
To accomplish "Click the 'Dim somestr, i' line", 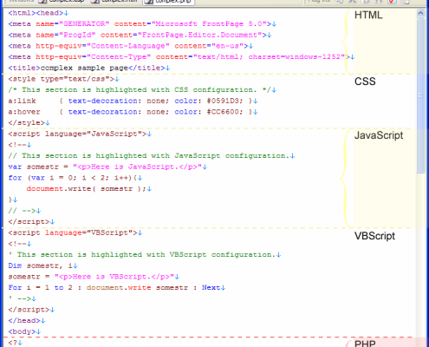I will coord(42,265).
